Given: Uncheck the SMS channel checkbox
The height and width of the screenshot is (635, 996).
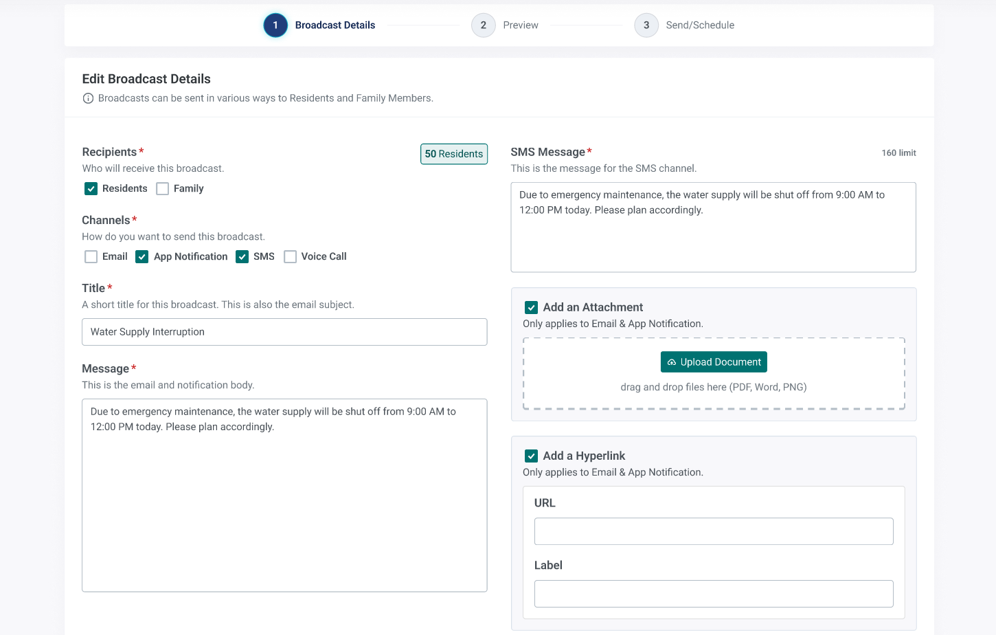Looking at the screenshot, I should 242,256.
